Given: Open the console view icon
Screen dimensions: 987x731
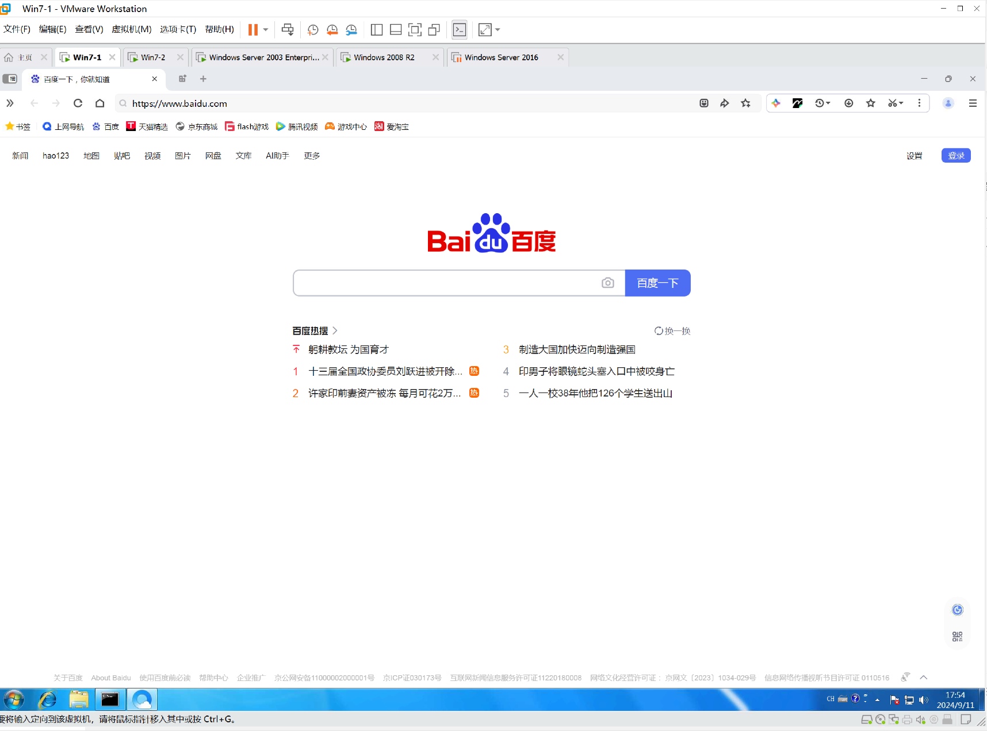Looking at the screenshot, I should [460, 30].
